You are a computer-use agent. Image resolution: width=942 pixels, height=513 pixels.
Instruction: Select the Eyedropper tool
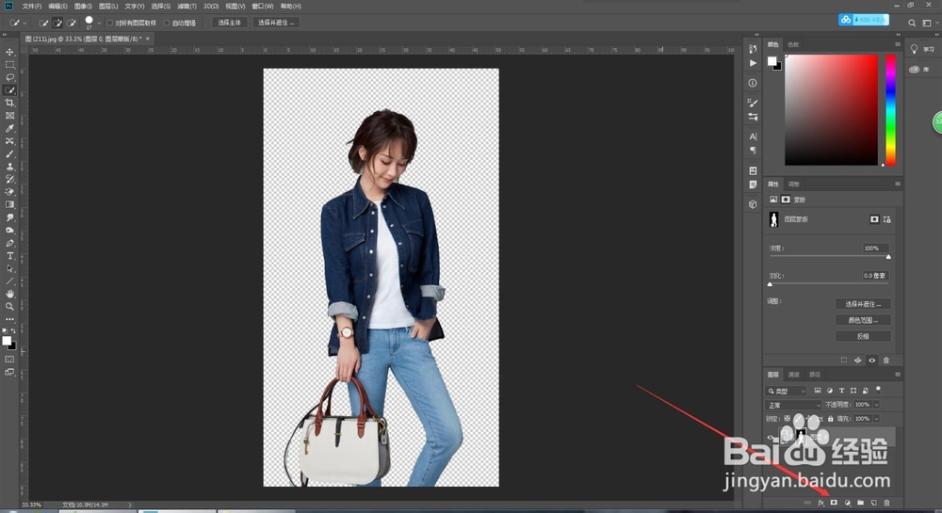pos(9,128)
